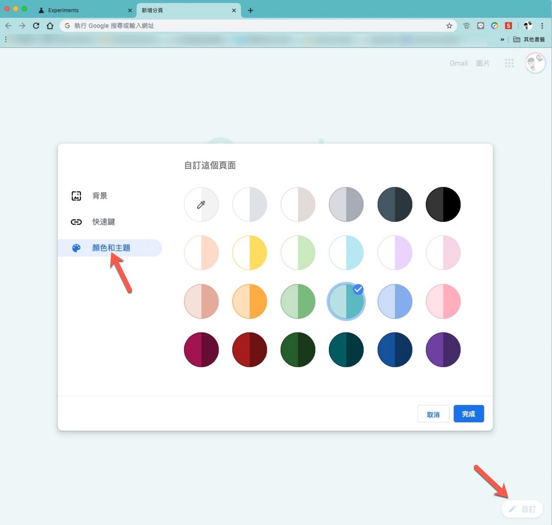Choose the white and light cyan theme
Viewport: 552px width, 525px height.
point(346,253)
